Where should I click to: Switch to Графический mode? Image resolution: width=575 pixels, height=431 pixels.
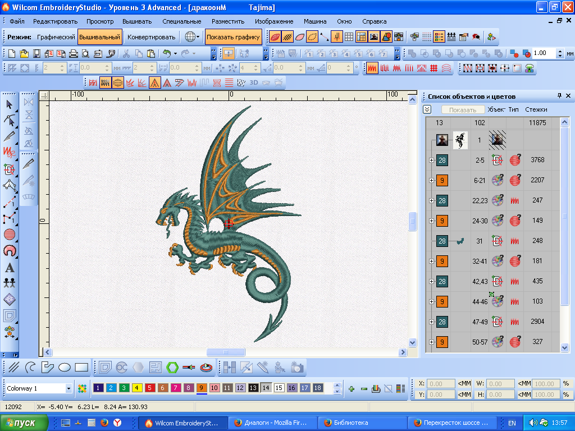[x=56, y=37]
